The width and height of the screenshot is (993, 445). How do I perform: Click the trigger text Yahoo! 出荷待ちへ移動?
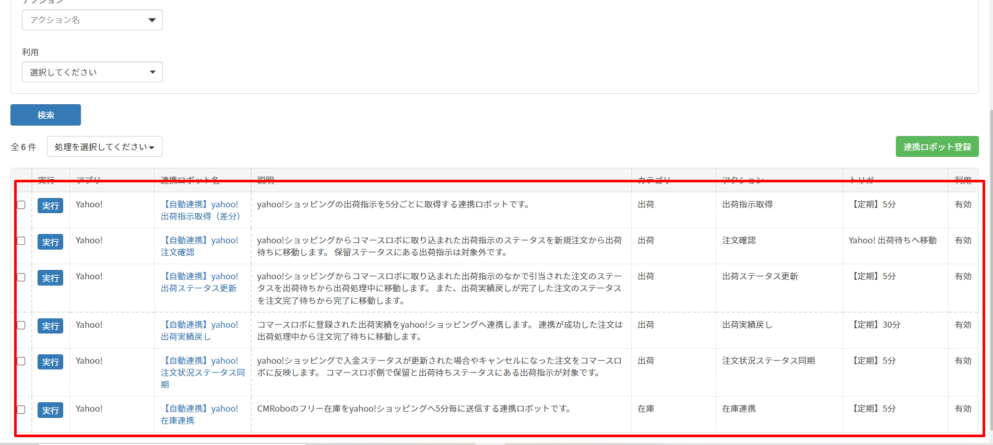893,240
